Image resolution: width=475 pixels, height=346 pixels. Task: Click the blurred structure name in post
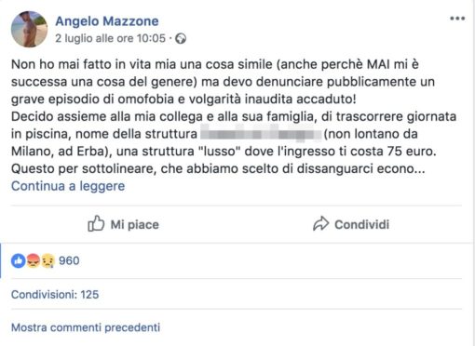(261, 134)
